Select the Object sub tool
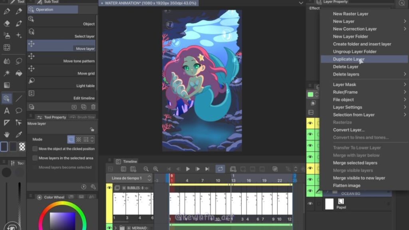Image resolution: width=409 pixels, height=230 pixels. (x=62, y=21)
